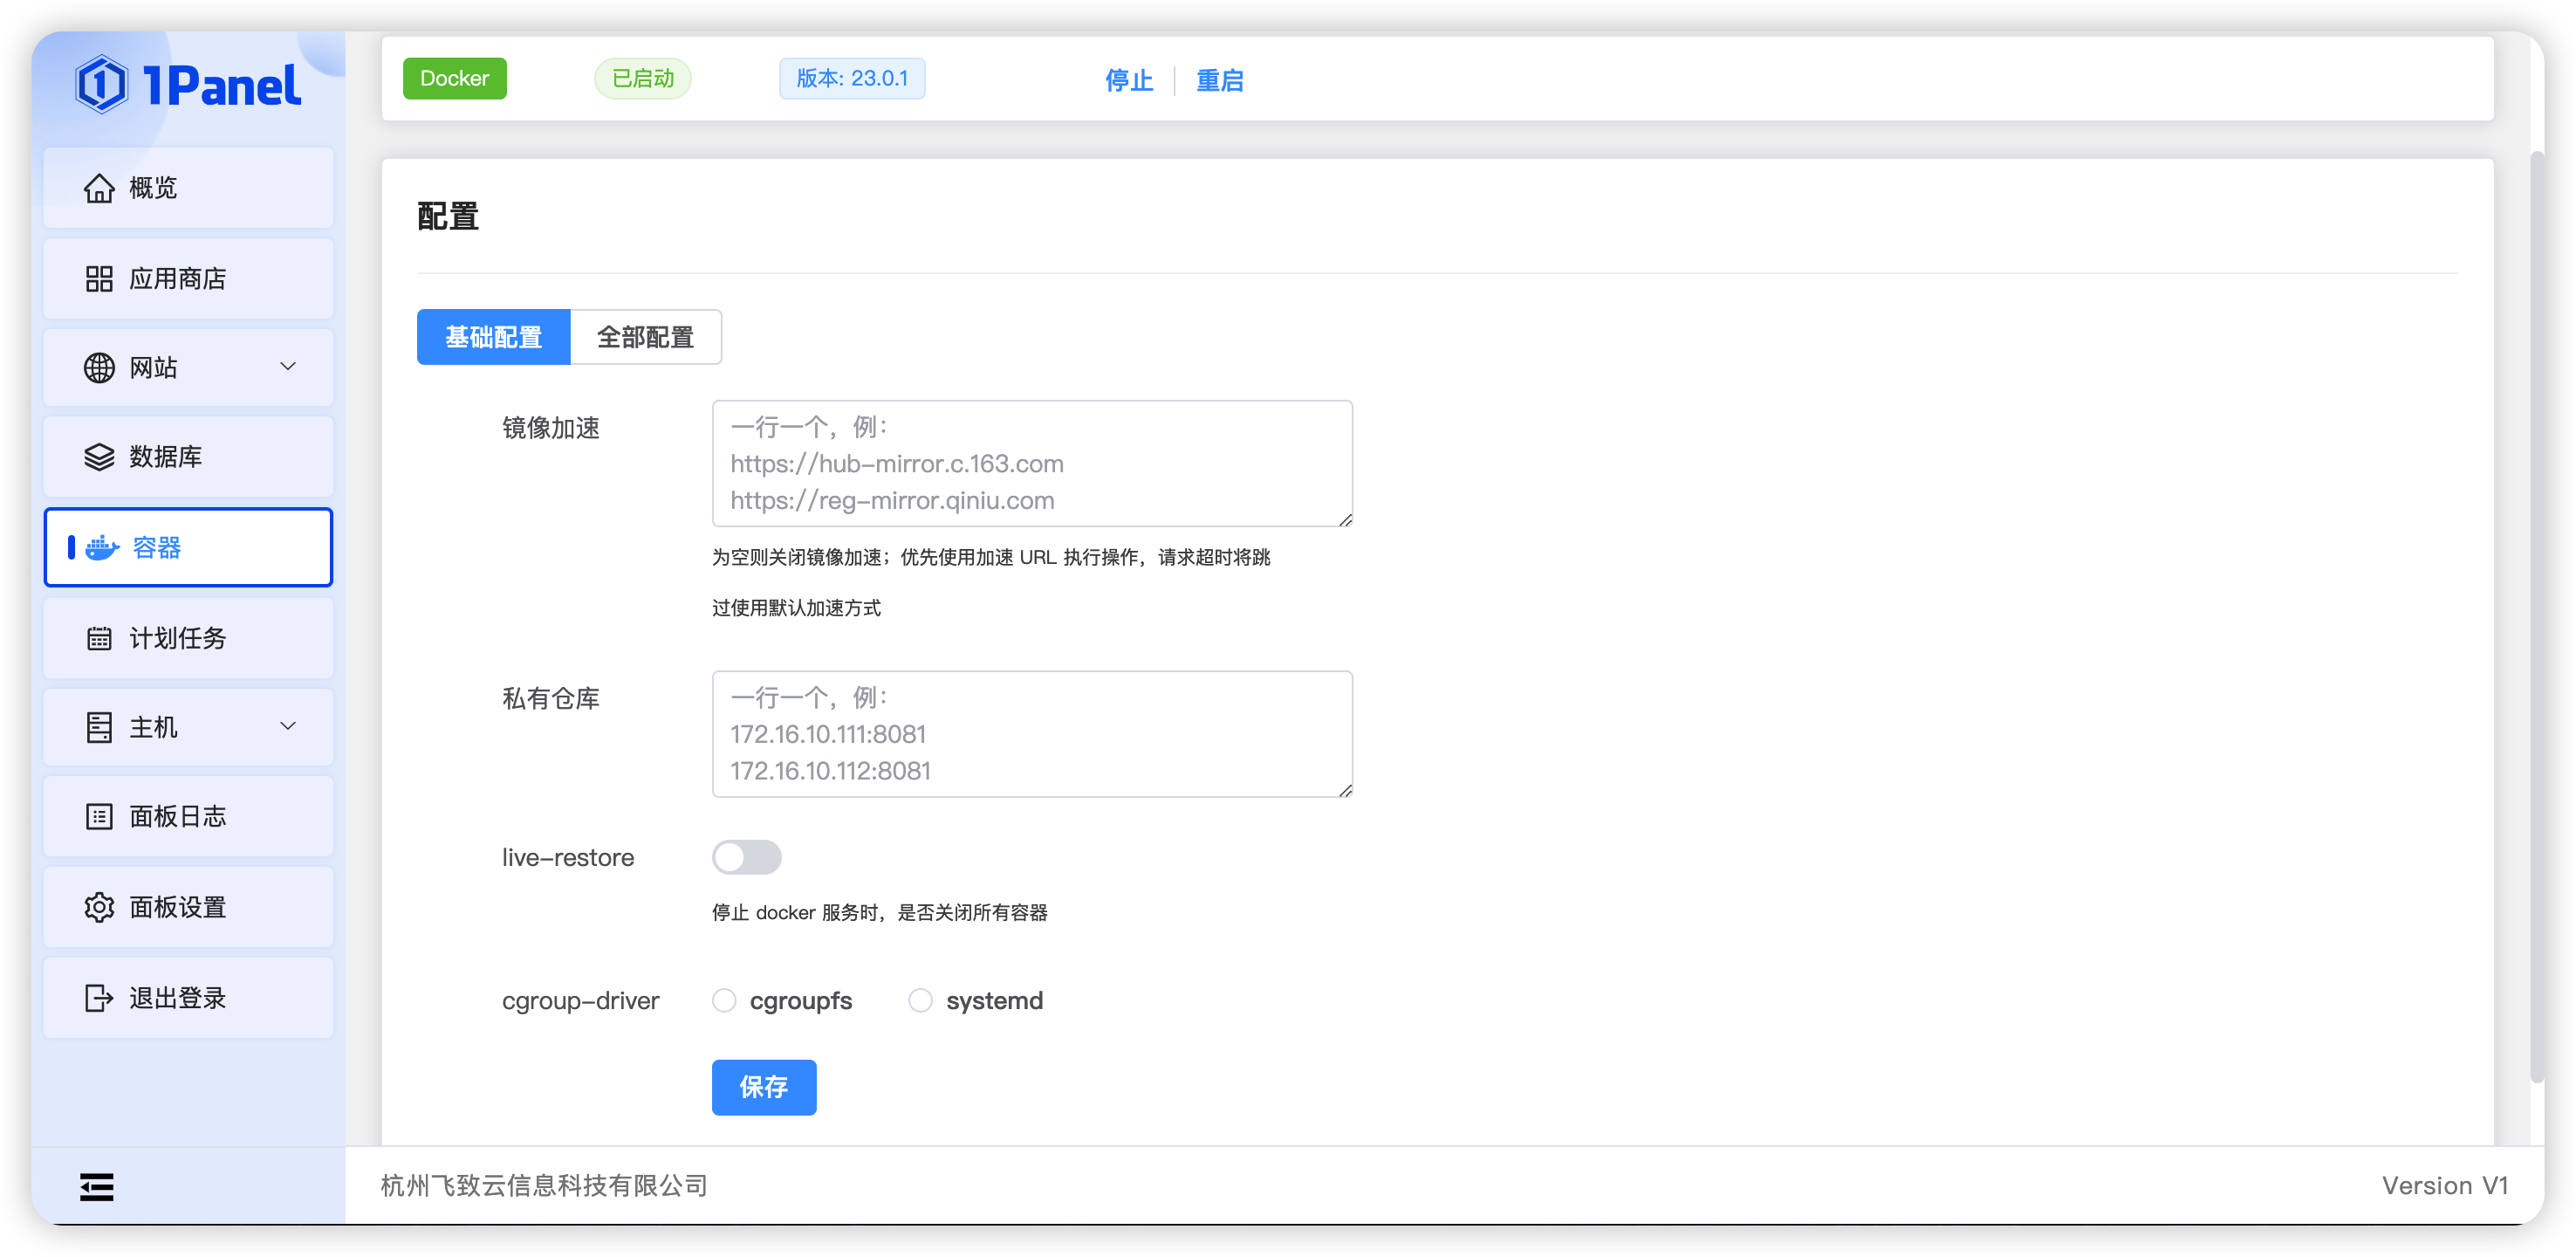
Task: Click the 版本: 23.0.1 version badge
Action: tap(851, 78)
